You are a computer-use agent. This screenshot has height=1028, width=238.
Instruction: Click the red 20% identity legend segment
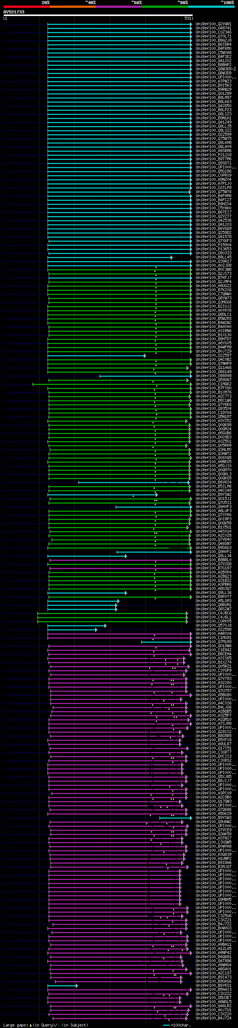click(27, 6)
